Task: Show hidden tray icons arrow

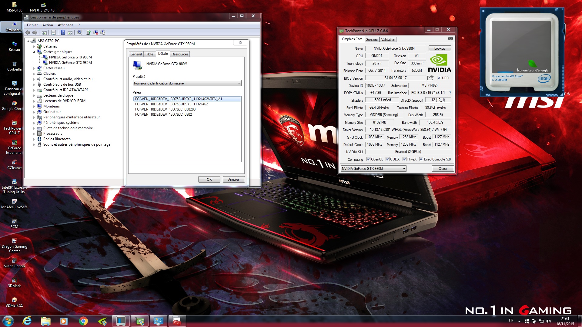Action: [519, 321]
